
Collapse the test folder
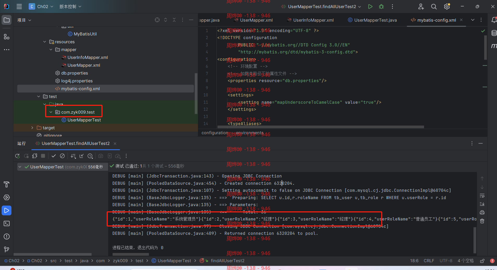[x=39, y=96]
